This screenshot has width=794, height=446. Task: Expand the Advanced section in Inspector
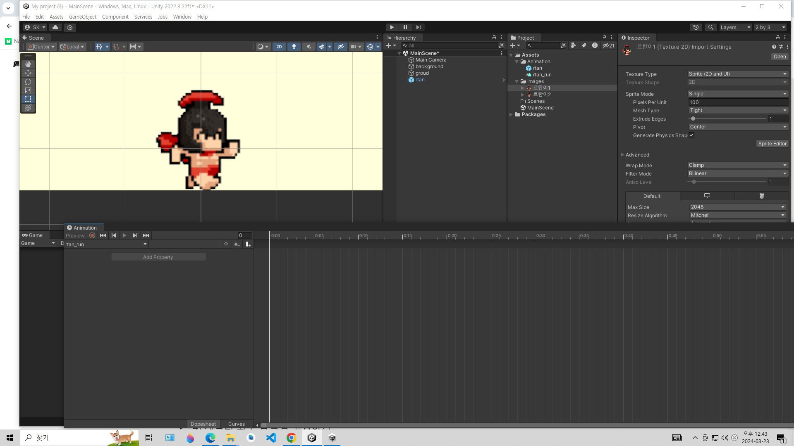tap(622, 155)
